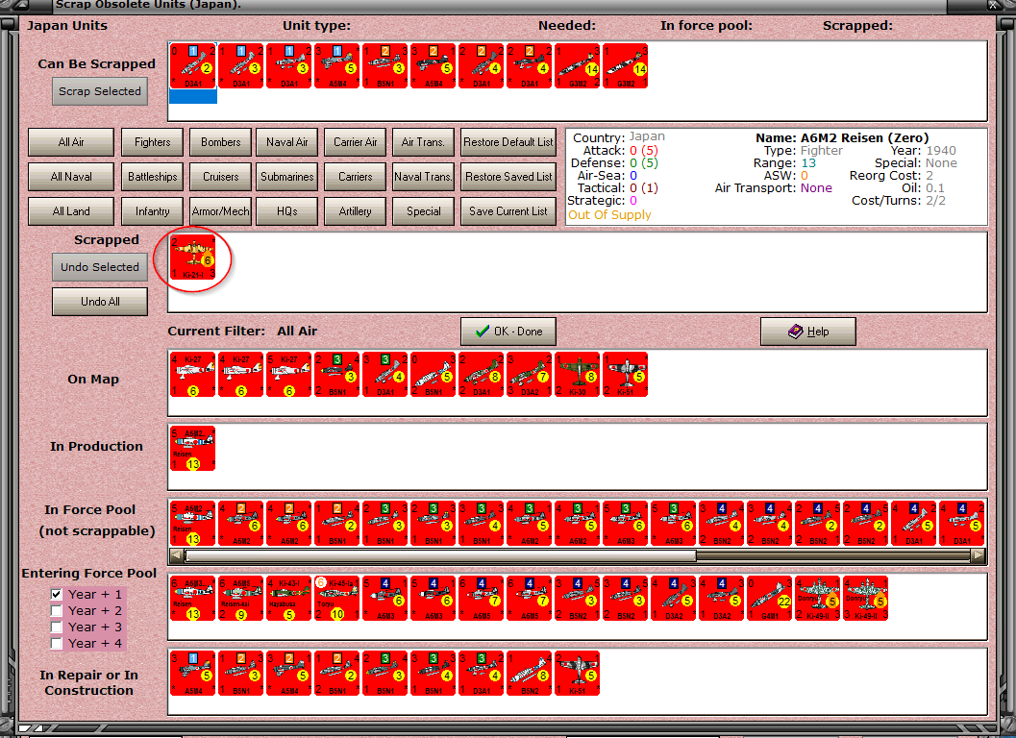
Task: Select the Ki-45-Ia Toryu unit
Action: coord(337,598)
